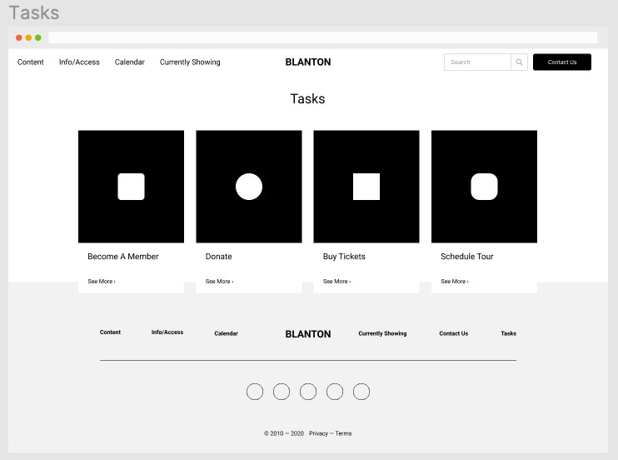Click Content link in the footer
The height and width of the screenshot is (460, 618).
tap(110, 332)
